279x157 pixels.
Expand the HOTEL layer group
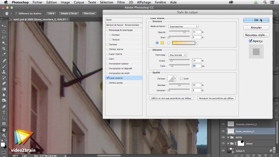(x=228, y=137)
